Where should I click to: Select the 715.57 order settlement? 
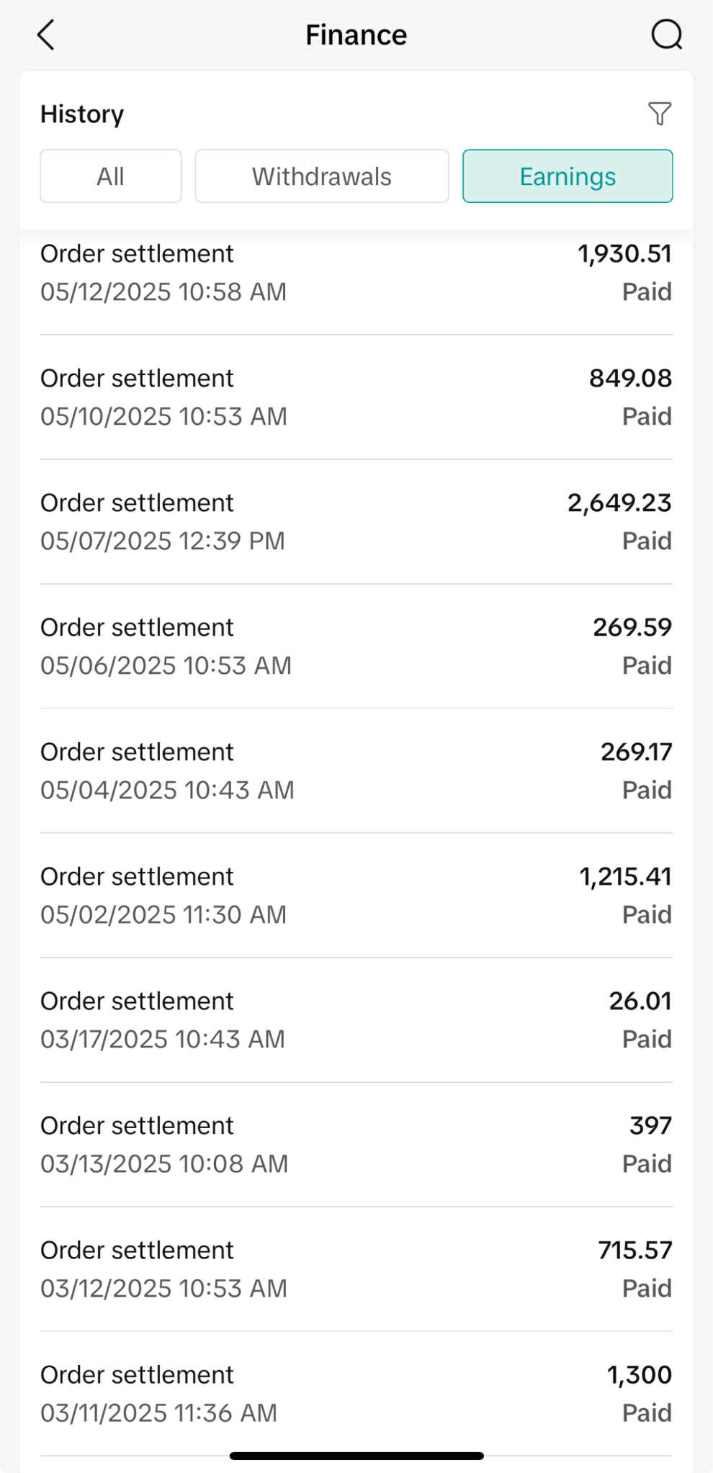pyautogui.click(x=356, y=1269)
